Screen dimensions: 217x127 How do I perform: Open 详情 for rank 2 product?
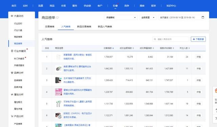click(198, 68)
